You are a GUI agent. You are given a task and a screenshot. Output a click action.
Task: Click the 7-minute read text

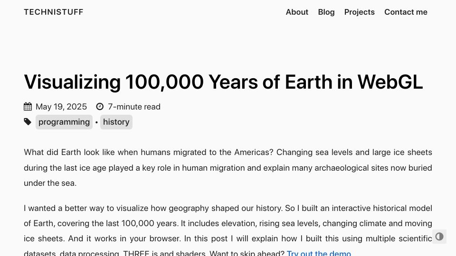[x=134, y=107]
